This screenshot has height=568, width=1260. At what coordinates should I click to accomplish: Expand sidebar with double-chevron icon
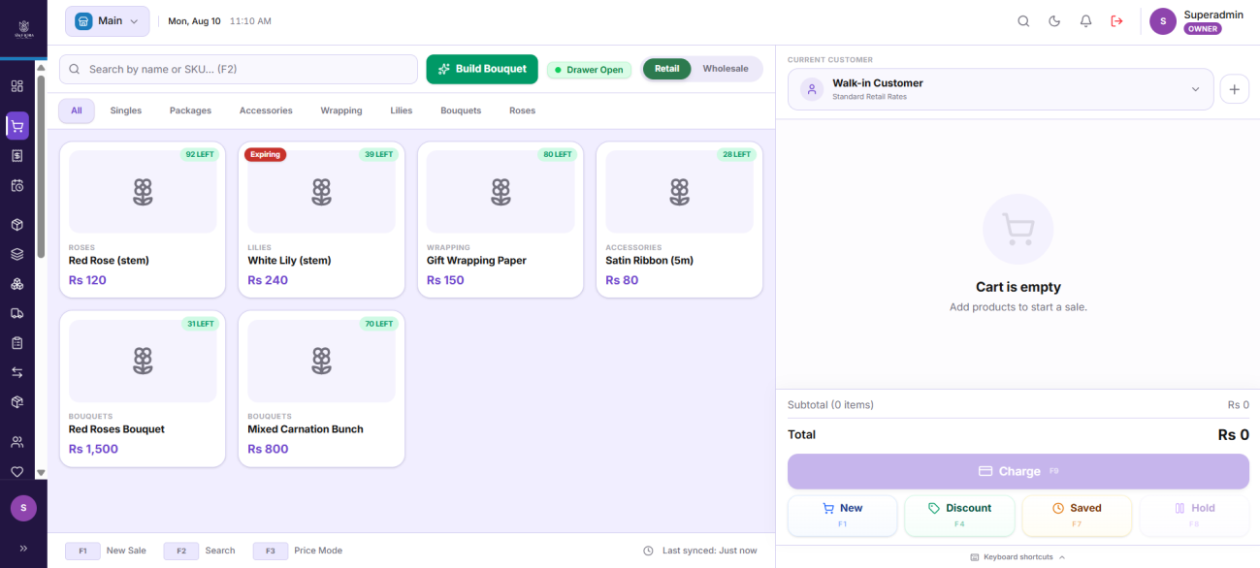23,548
